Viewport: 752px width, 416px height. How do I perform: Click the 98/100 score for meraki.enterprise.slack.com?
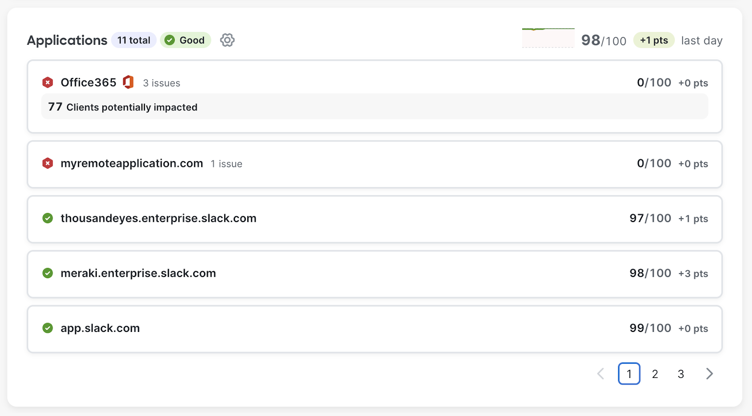click(x=650, y=274)
